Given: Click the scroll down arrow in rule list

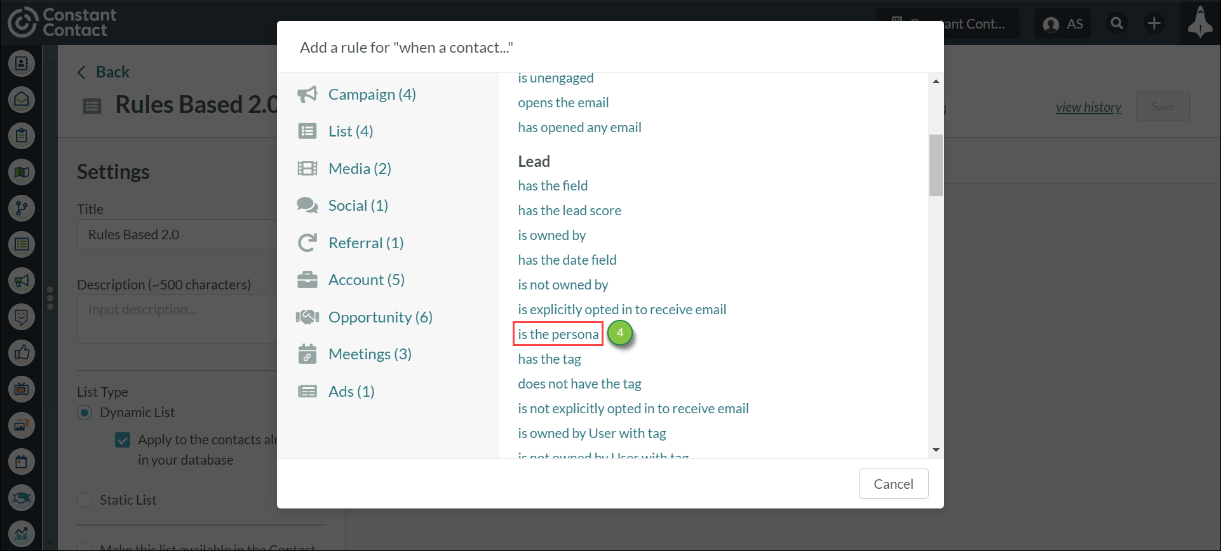Looking at the screenshot, I should tap(936, 450).
